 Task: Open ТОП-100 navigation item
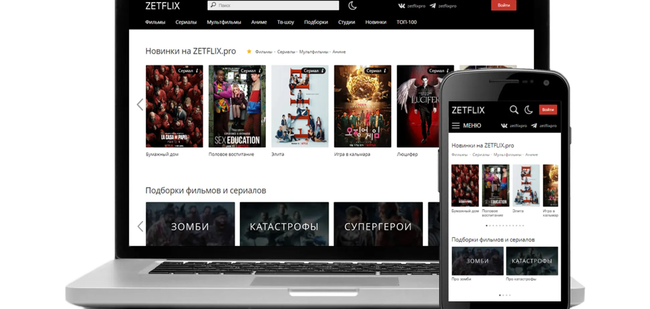[406, 22]
